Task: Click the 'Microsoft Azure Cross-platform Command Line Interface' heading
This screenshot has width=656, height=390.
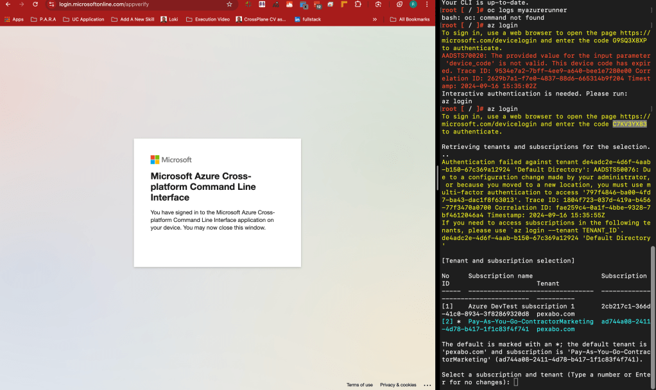Action: click(203, 187)
